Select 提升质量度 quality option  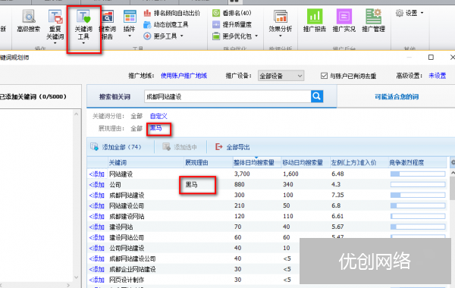pos(232,25)
